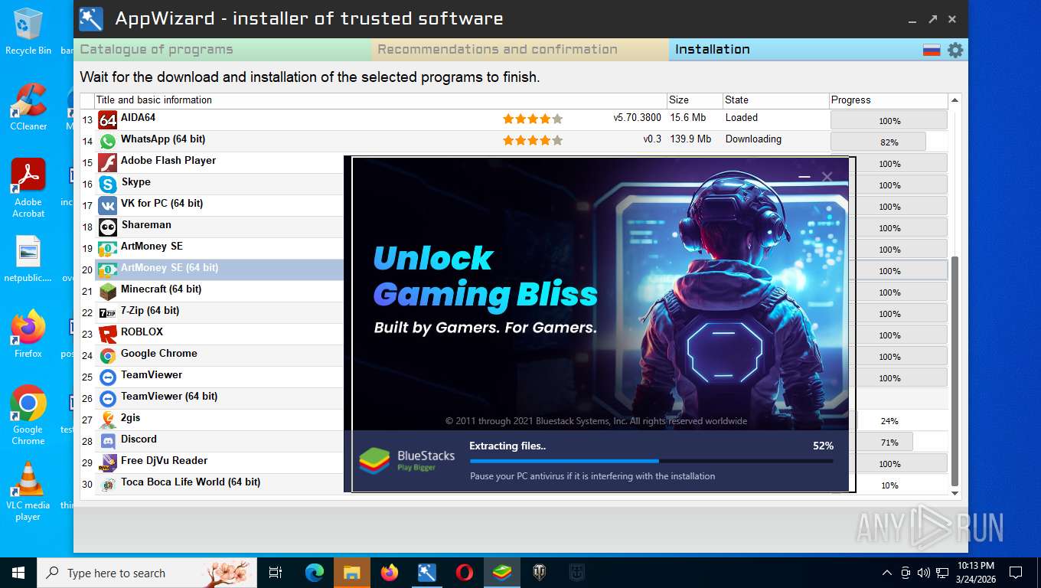Screen dimensions: 1041x588
Task: Select the ArtMoney SE (64 bit) row
Action: 220,269
